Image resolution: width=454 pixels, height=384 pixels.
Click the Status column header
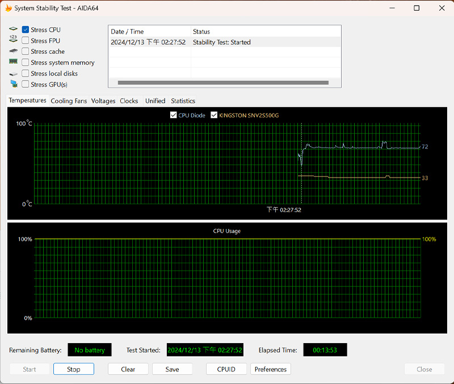(x=266, y=32)
